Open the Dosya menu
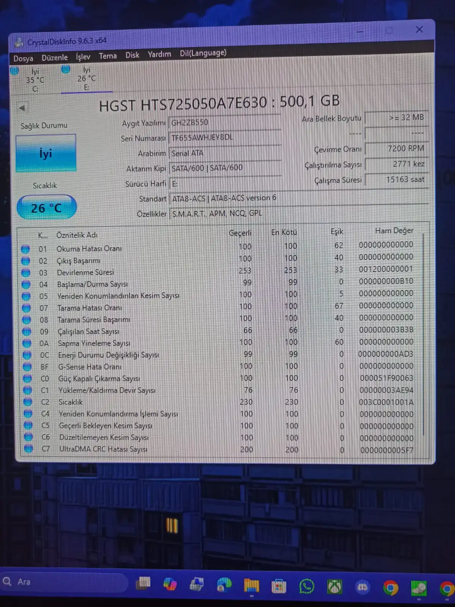 23,58
